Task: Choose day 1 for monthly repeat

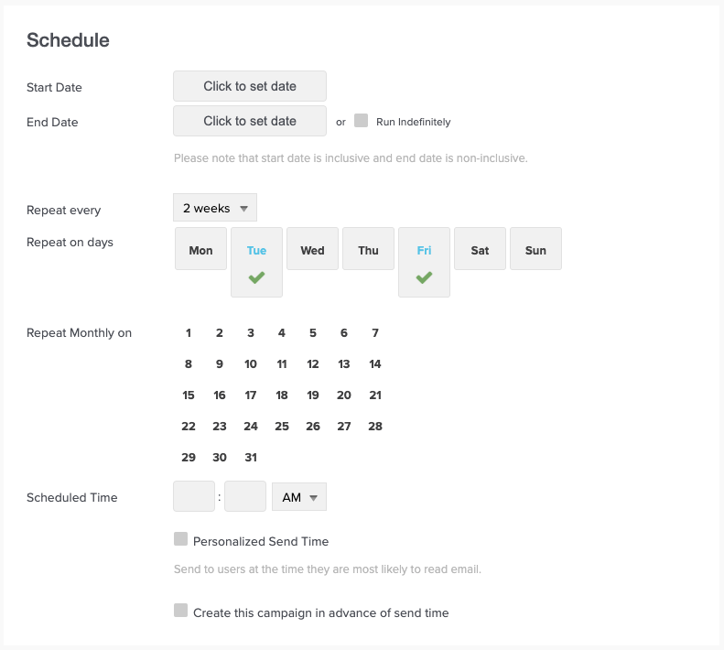Action: tap(189, 333)
